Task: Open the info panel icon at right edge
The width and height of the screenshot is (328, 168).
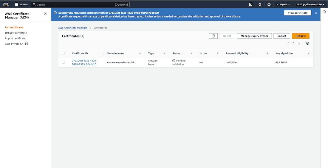Action: point(324,12)
